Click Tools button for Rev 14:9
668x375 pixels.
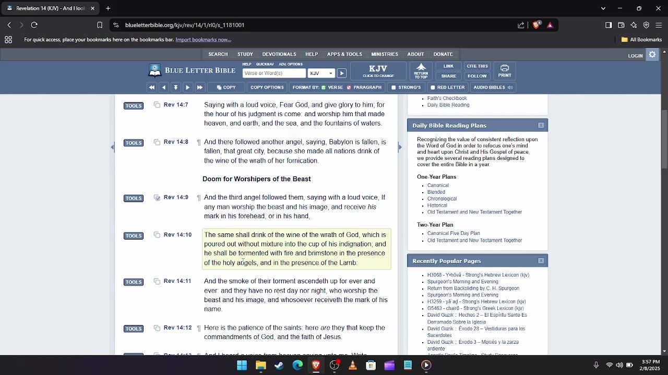pos(134,198)
